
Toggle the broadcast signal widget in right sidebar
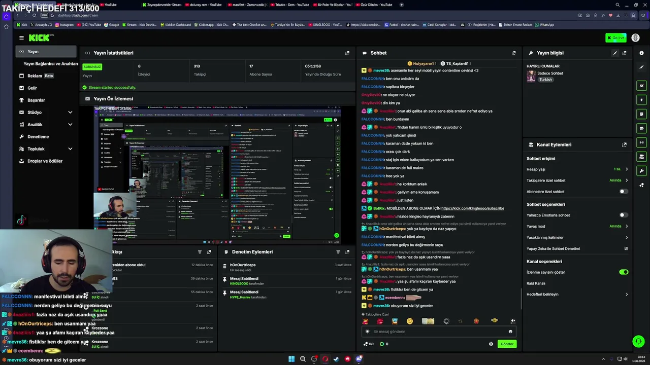[x=642, y=142]
